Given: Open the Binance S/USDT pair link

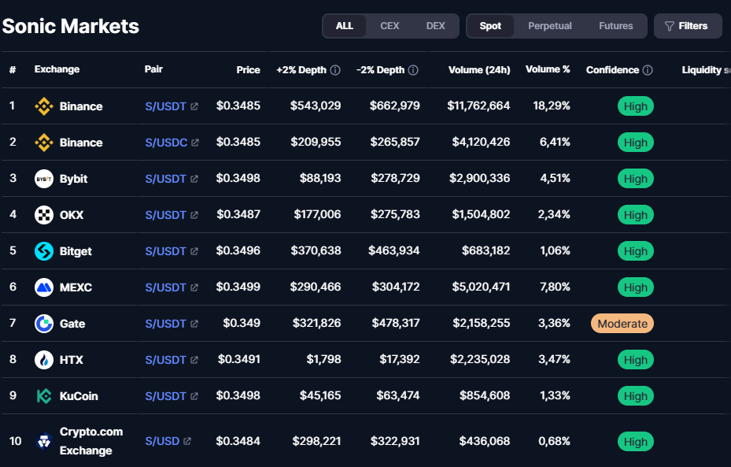Looking at the screenshot, I should 165,106.
